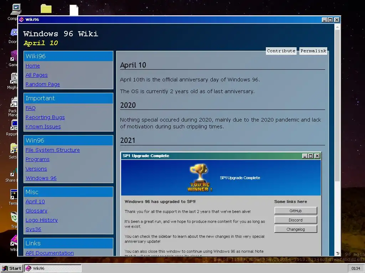This screenshot has height=273, width=365.
Task: Click the Wiki96 sidebar section header
Action: coord(68,56)
